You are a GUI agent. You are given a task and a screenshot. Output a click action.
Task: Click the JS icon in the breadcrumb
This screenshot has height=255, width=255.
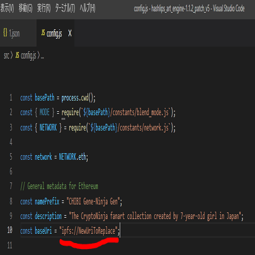17,55
